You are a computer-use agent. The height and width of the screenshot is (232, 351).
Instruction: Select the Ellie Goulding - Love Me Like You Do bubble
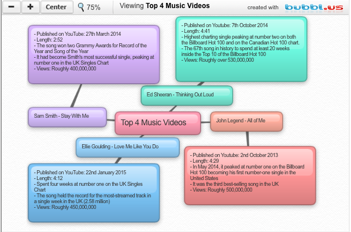pyautogui.click(x=128, y=147)
